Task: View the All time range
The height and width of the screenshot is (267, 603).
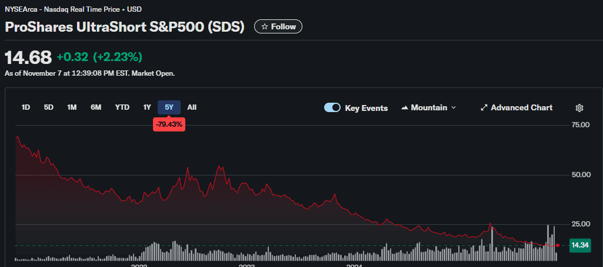Action: point(192,107)
